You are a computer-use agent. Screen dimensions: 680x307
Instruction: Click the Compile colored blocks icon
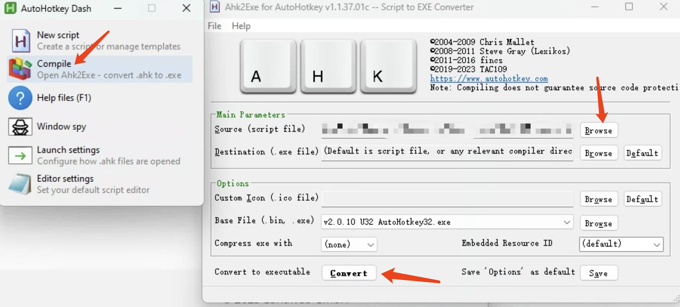click(x=20, y=69)
